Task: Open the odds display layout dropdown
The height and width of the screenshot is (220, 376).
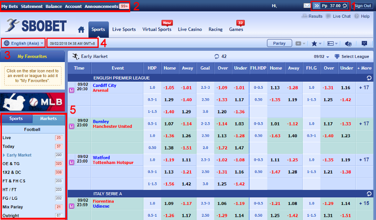Action: (x=332, y=43)
